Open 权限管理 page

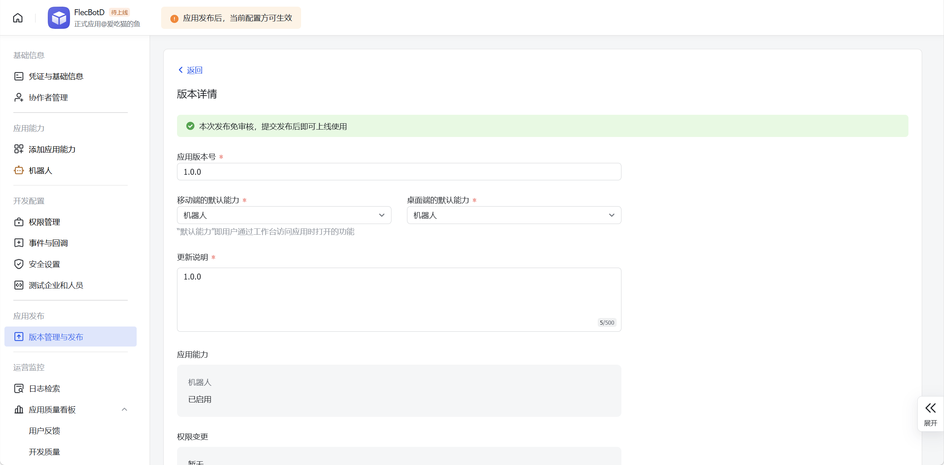70,222
